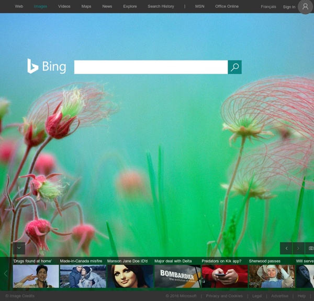This screenshot has height=301, width=314.
Task: View Search History
Action: click(161, 6)
